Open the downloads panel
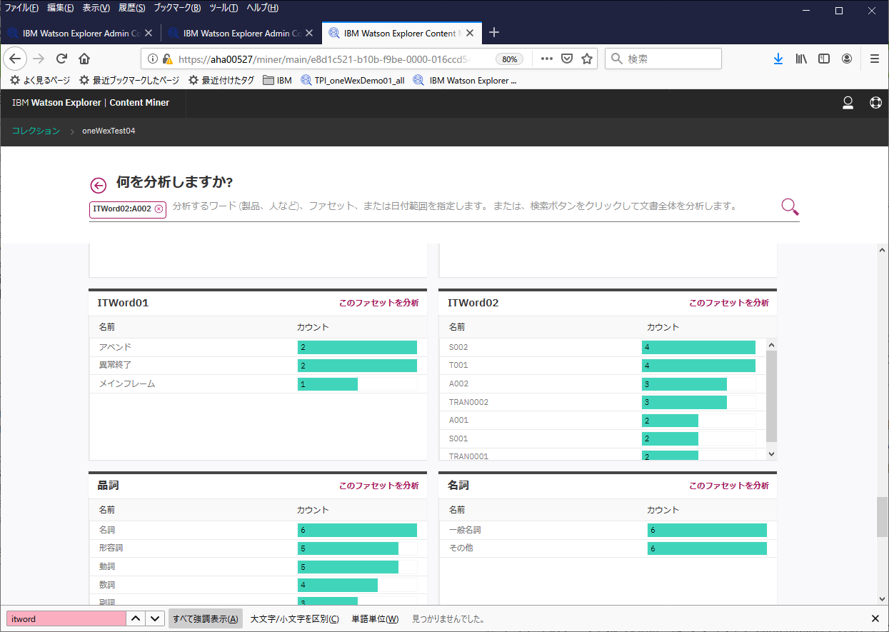Screen dimensions: 889x632 [778, 59]
